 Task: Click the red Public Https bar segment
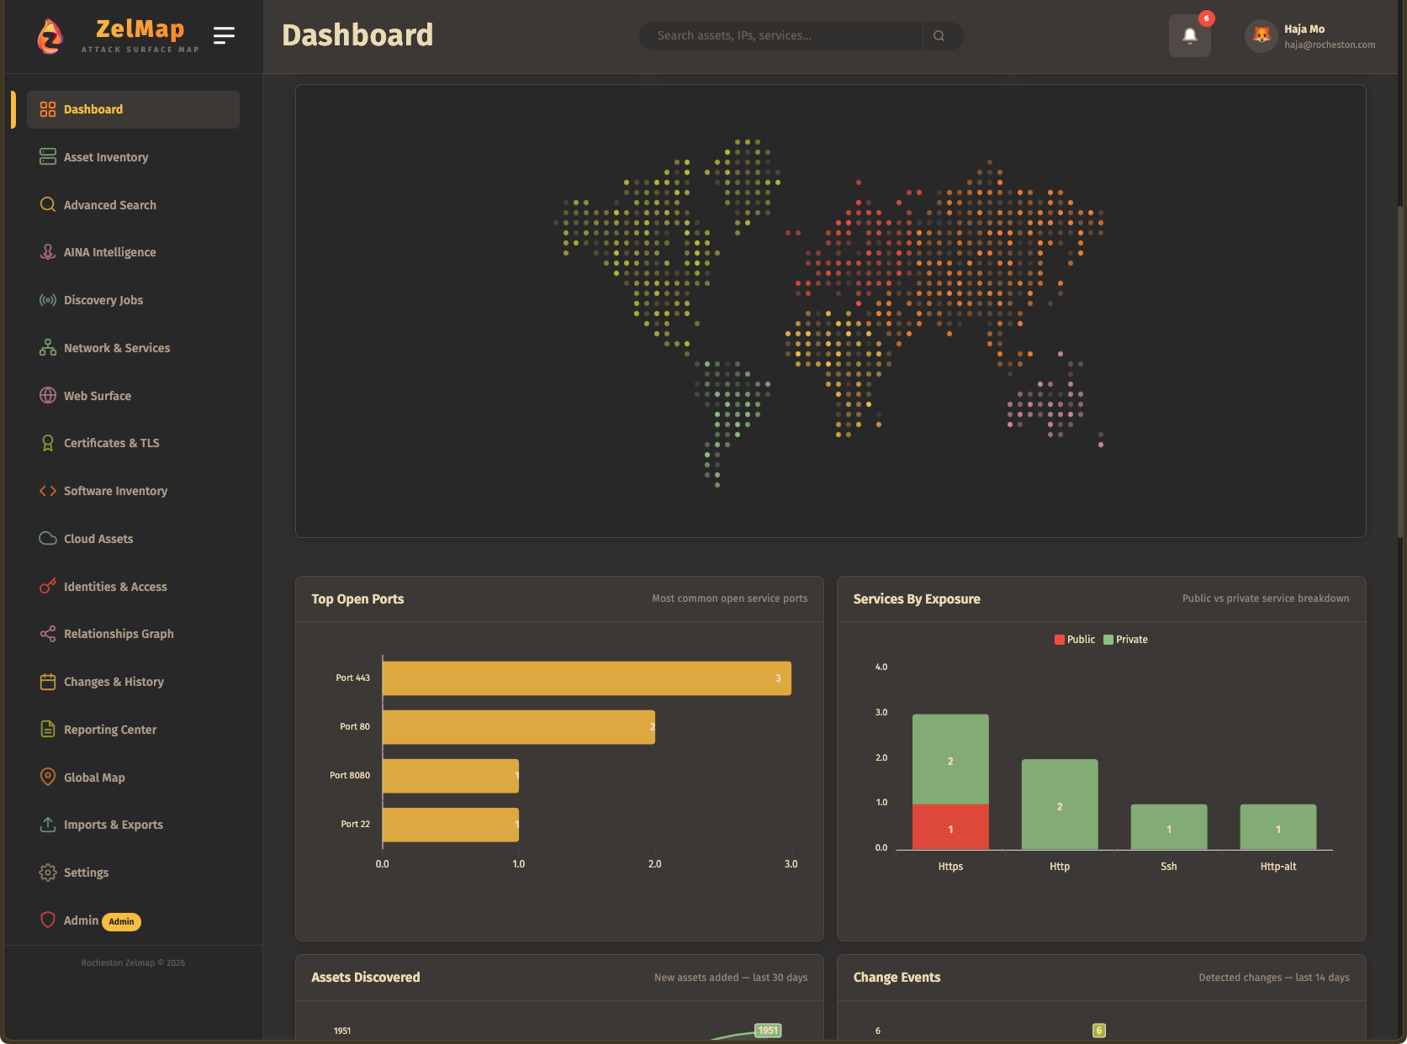[950, 827]
